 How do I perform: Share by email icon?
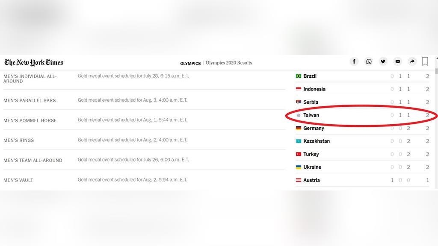398,61
